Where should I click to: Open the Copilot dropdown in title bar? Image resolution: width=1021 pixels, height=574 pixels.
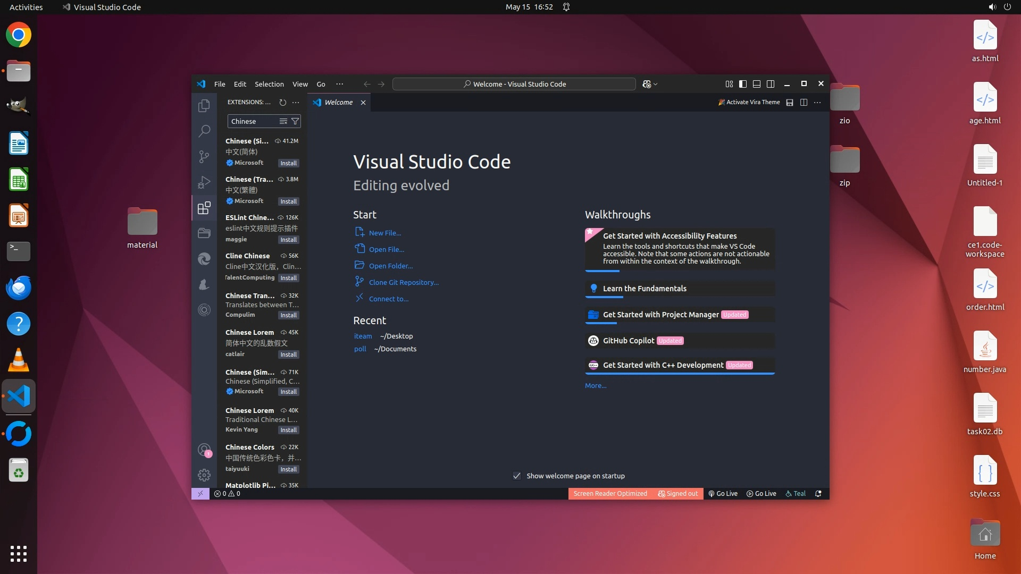pyautogui.click(x=650, y=84)
